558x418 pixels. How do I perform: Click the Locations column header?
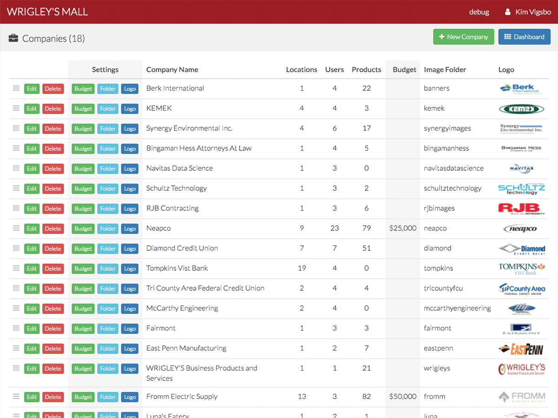tap(301, 70)
